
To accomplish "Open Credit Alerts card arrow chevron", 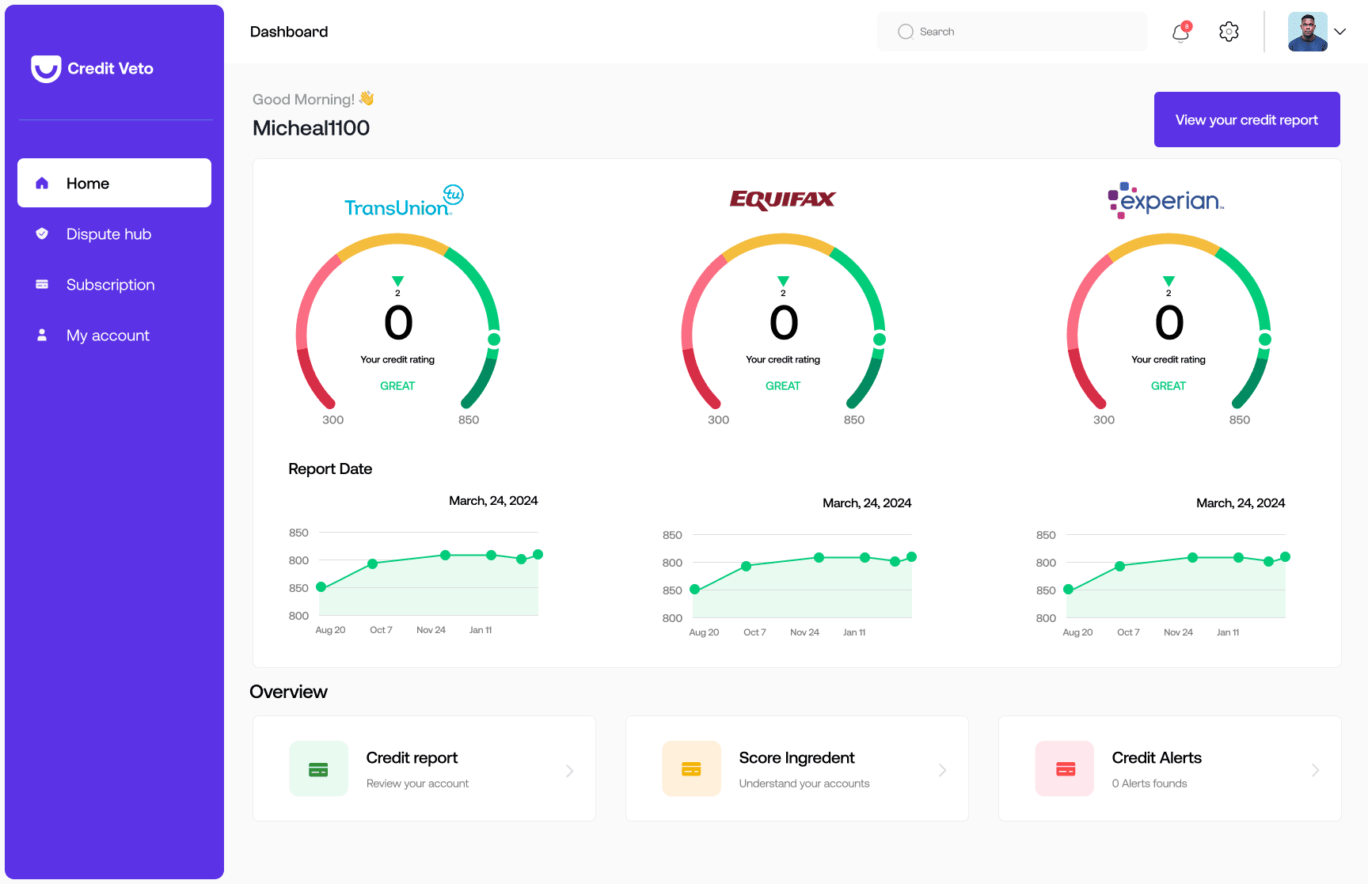I will [x=1315, y=770].
